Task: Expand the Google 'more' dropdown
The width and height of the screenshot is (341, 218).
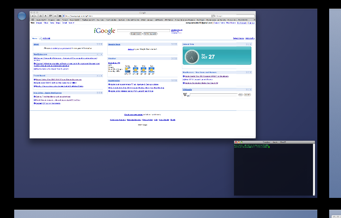Action: (71, 23)
